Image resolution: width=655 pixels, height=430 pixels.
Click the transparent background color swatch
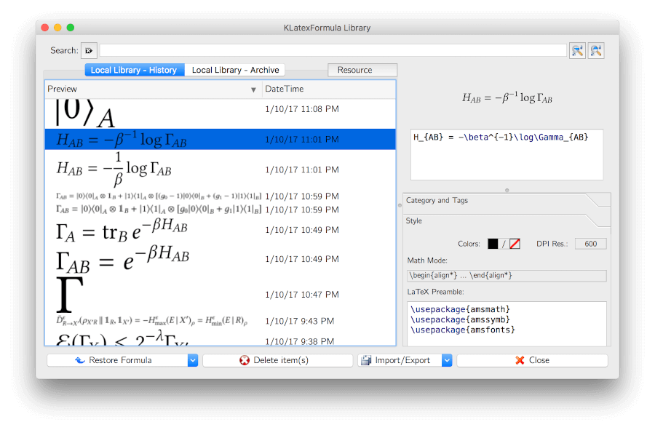click(514, 244)
